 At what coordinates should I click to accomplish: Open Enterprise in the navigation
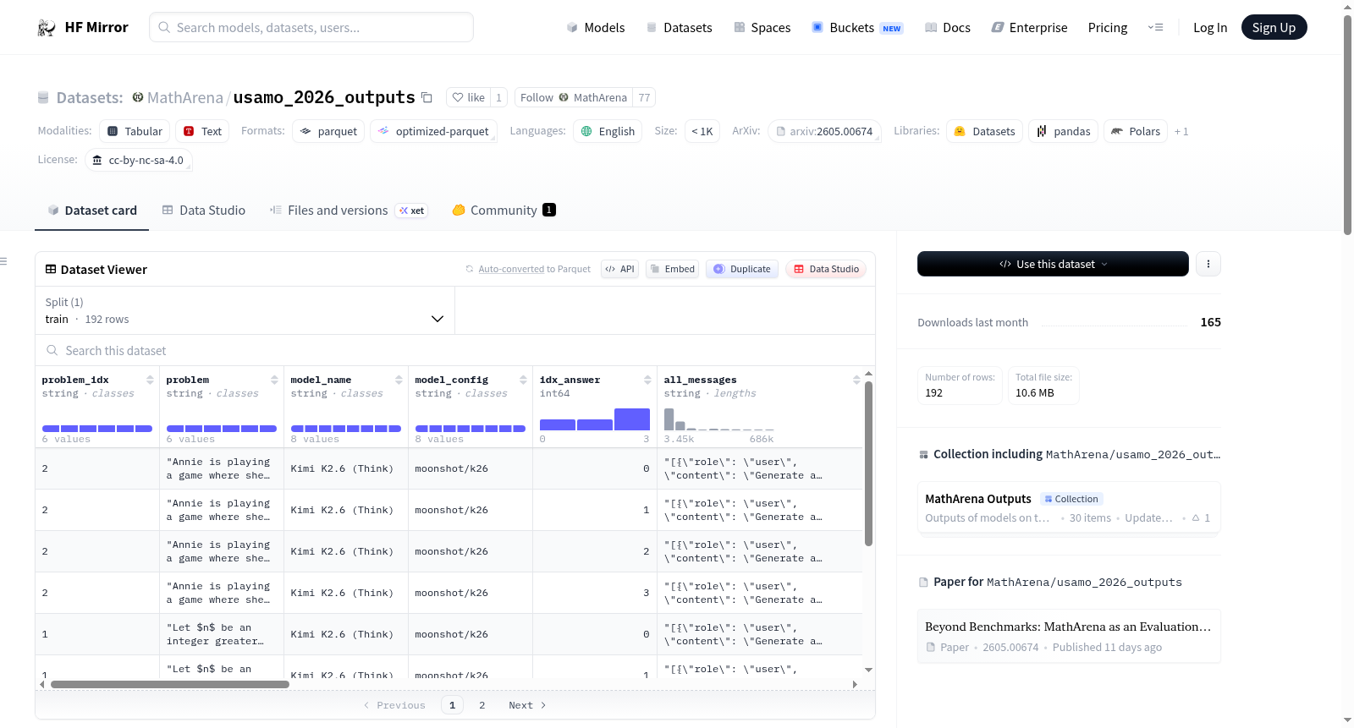(1029, 28)
